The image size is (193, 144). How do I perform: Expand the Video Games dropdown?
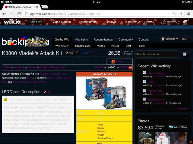(63, 22)
